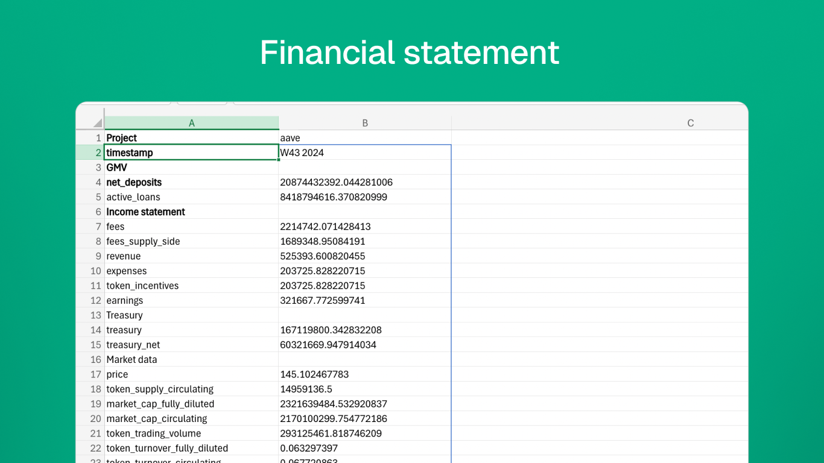This screenshot has height=463, width=824.
Task: Click value 60321669.947914034
Action: coord(365,345)
